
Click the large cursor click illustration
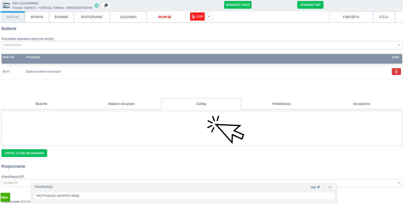225,129
